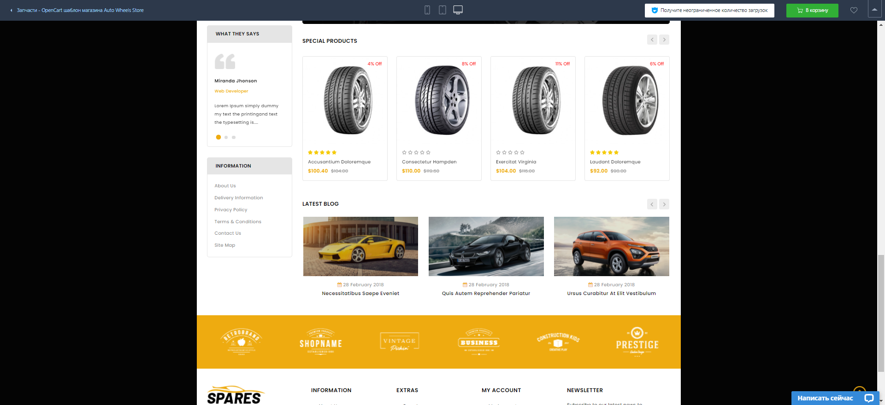Show previous Latest Blog slide

pyautogui.click(x=652, y=204)
